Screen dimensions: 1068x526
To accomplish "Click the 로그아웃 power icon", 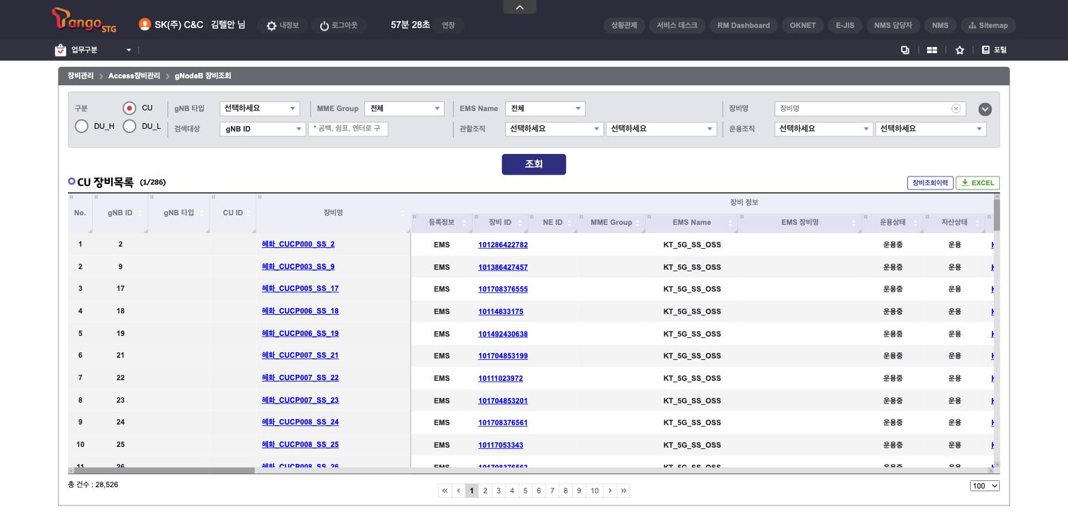I will 324,26.
